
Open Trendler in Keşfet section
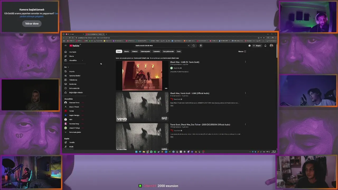(x=72, y=142)
